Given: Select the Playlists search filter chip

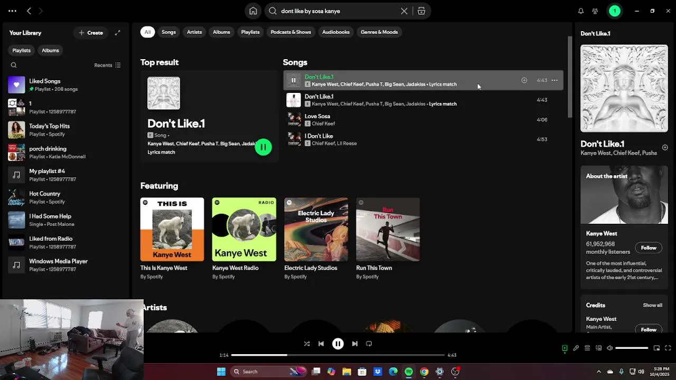Looking at the screenshot, I should [x=250, y=32].
